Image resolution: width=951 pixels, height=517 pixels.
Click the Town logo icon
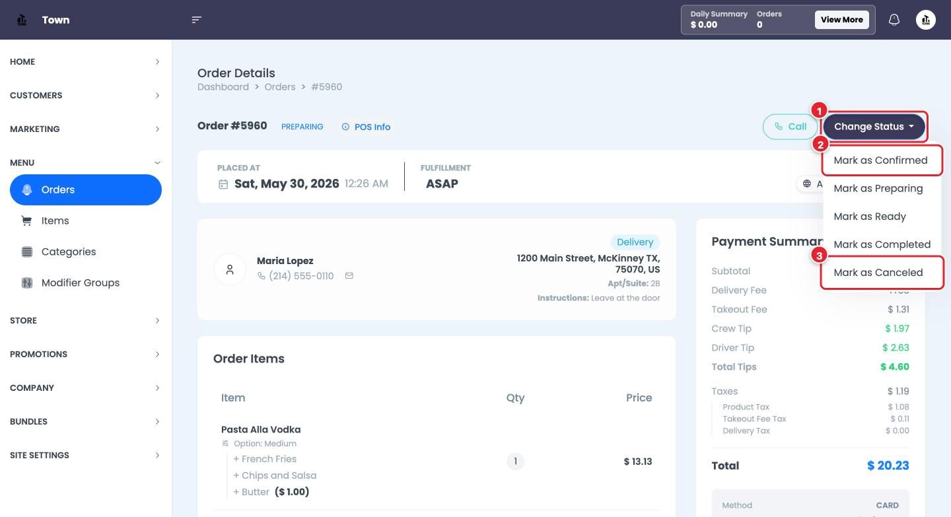[x=22, y=20]
